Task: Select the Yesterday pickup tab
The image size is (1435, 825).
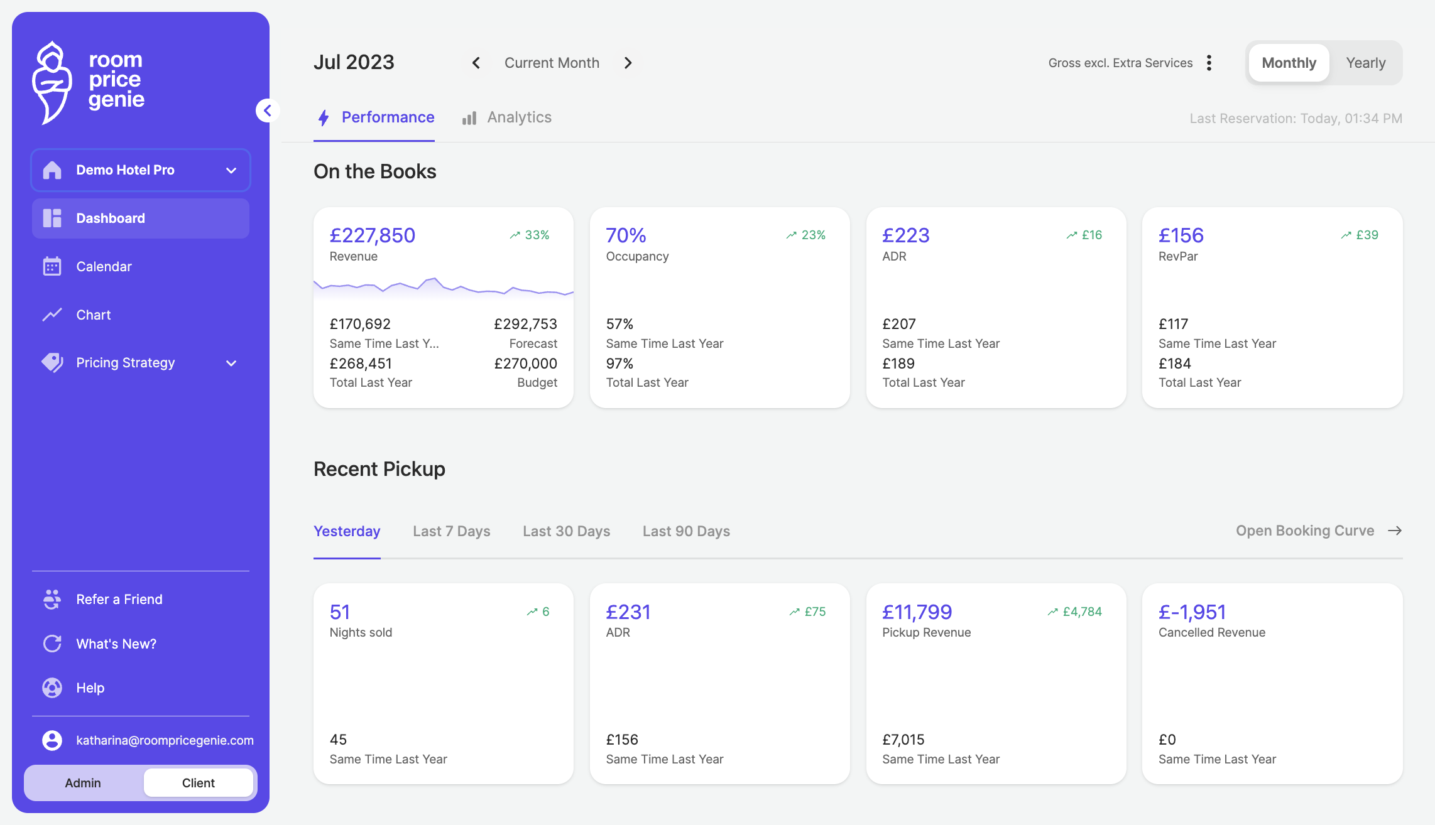Action: click(x=347, y=531)
